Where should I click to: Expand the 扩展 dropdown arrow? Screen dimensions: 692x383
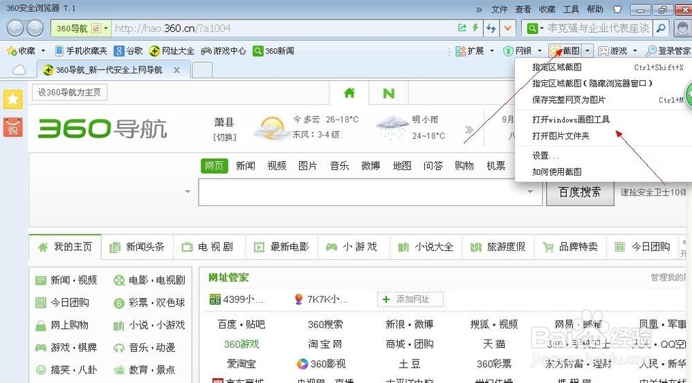492,50
